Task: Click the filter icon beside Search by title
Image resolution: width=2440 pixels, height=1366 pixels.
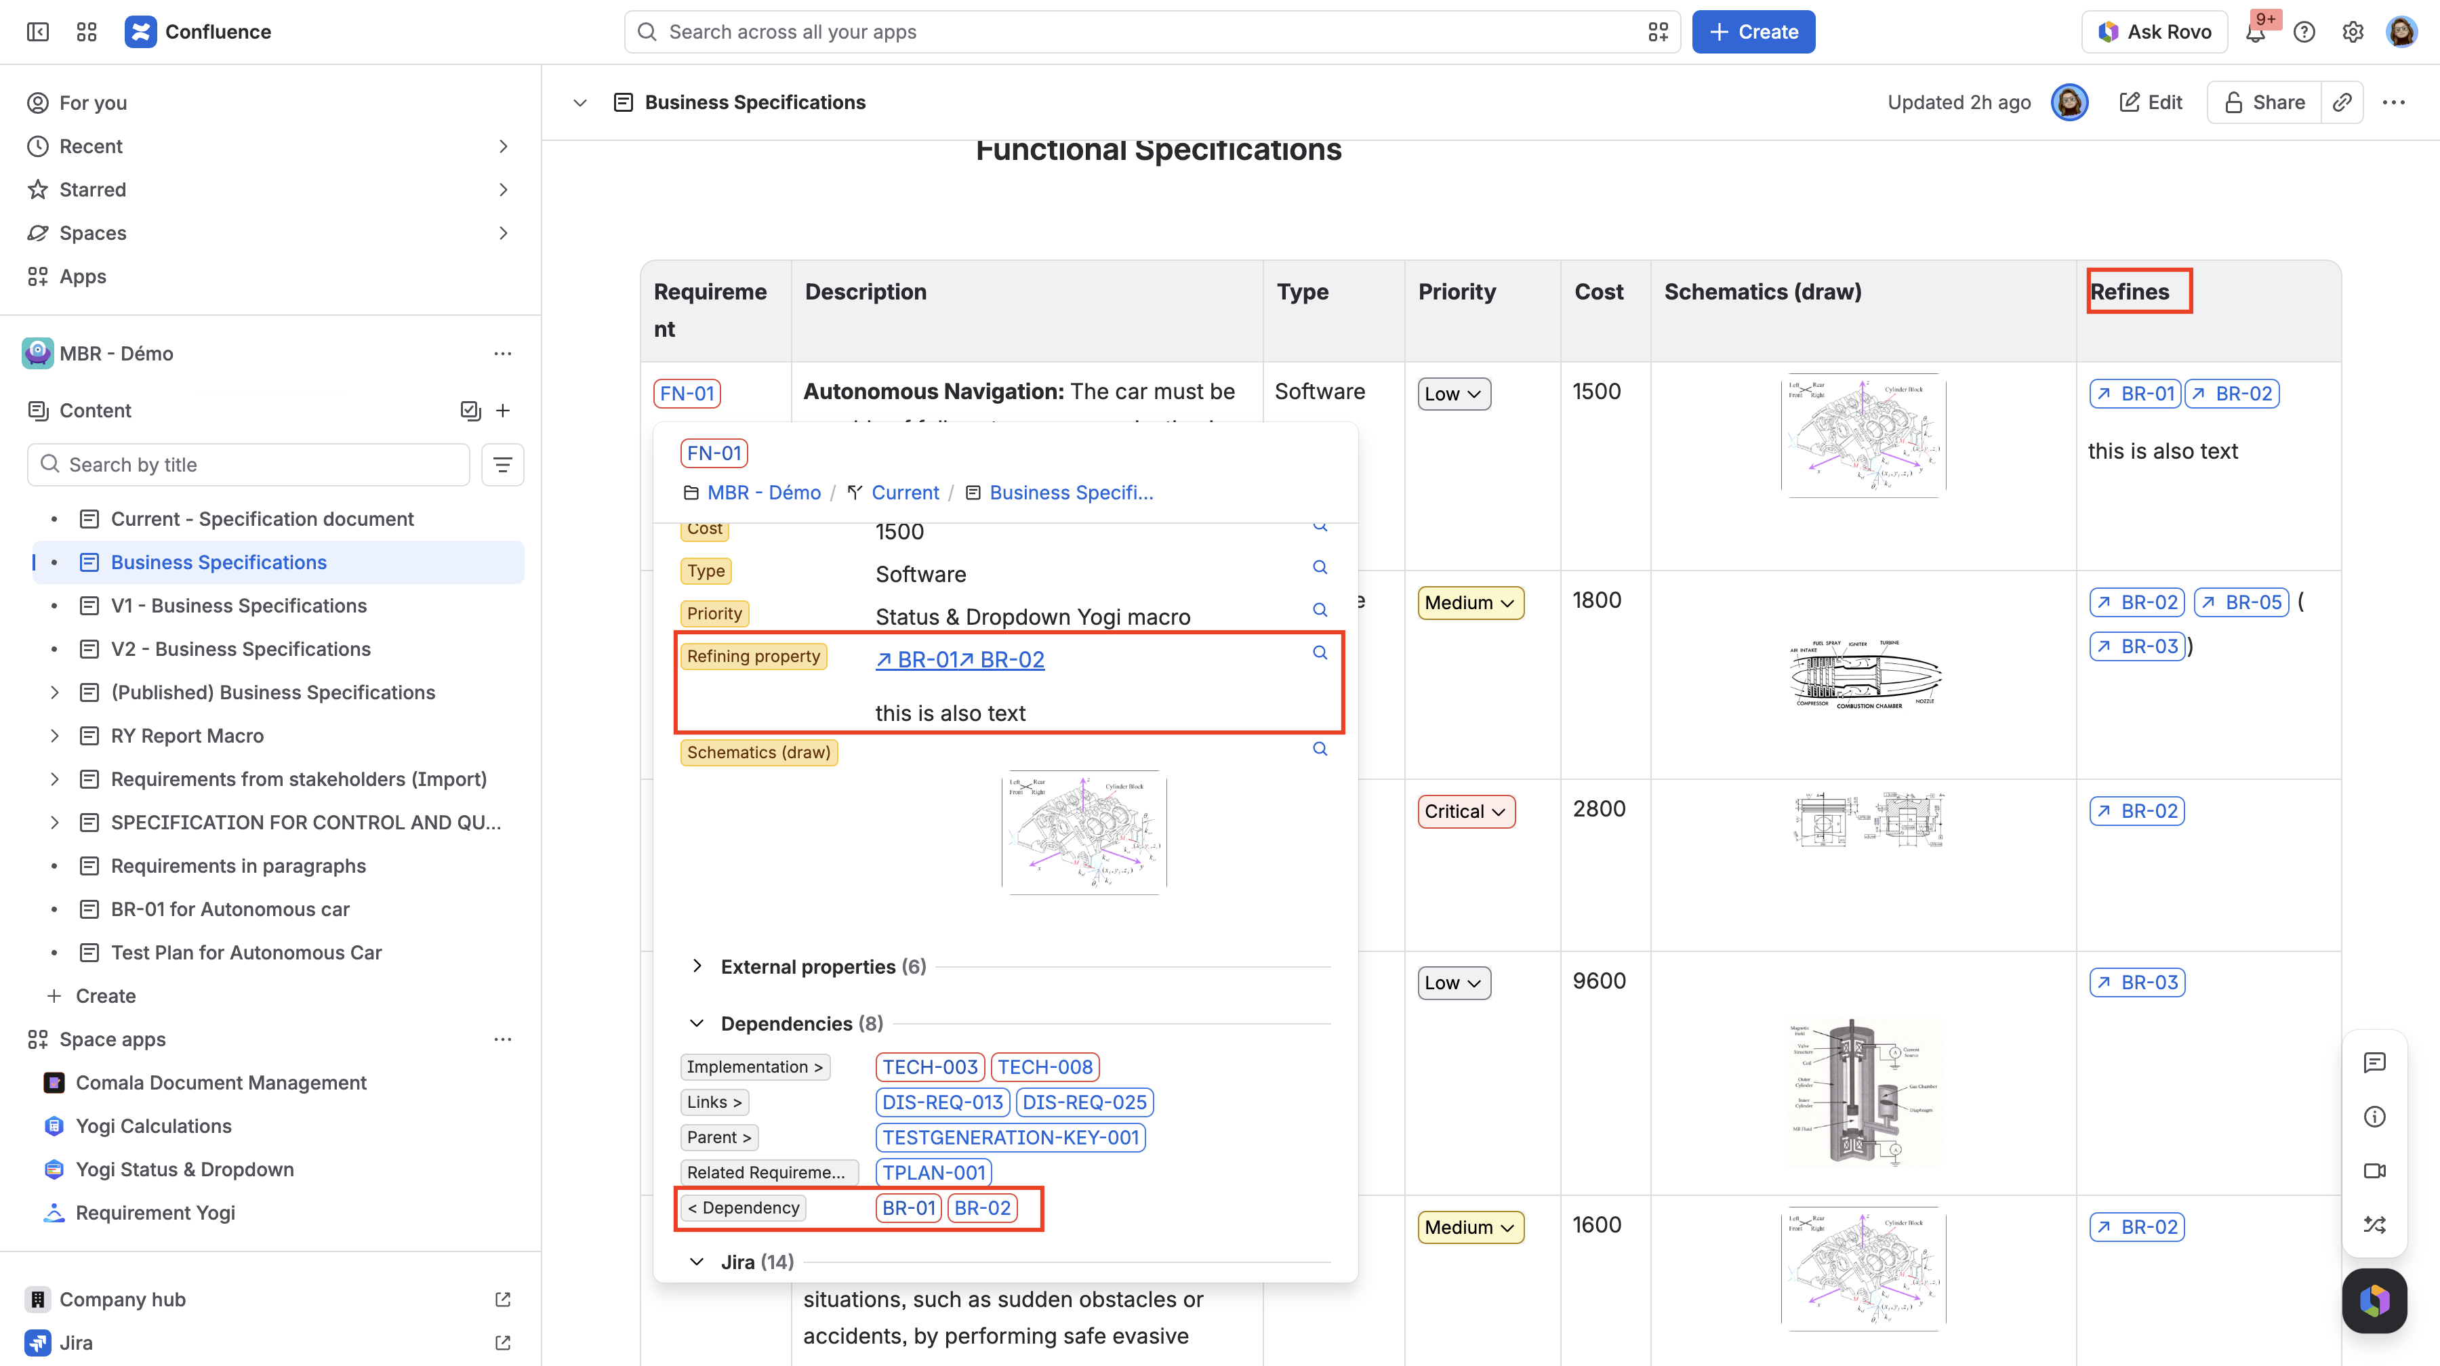Action: [x=502, y=465]
